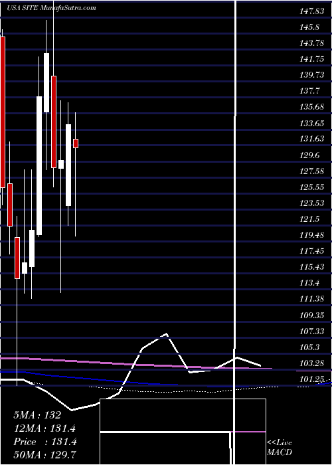Image resolution: width=332 pixels, height=465 pixels.
Task: Click the last small red candlestick body
Action: coord(76,143)
